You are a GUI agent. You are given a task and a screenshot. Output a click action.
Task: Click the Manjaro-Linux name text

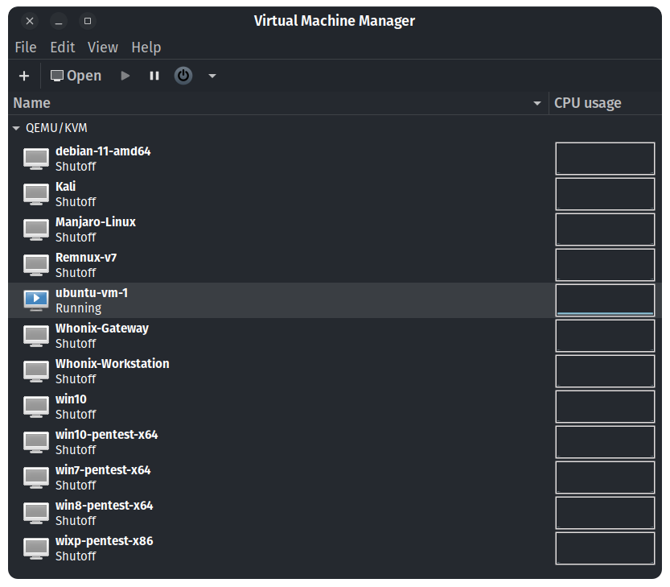(x=95, y=222)
